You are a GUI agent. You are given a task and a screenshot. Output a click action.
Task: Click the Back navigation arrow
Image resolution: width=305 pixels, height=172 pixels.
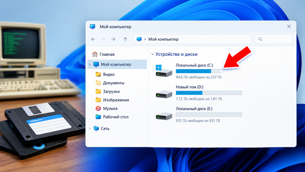pyautogui.click(x=93, y=39)
